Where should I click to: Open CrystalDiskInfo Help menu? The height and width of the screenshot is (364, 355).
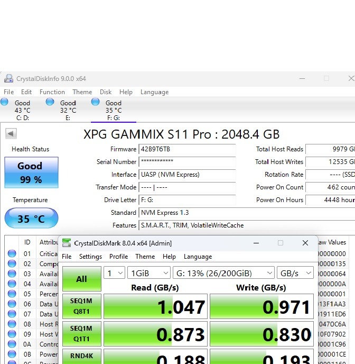(126, 92)
